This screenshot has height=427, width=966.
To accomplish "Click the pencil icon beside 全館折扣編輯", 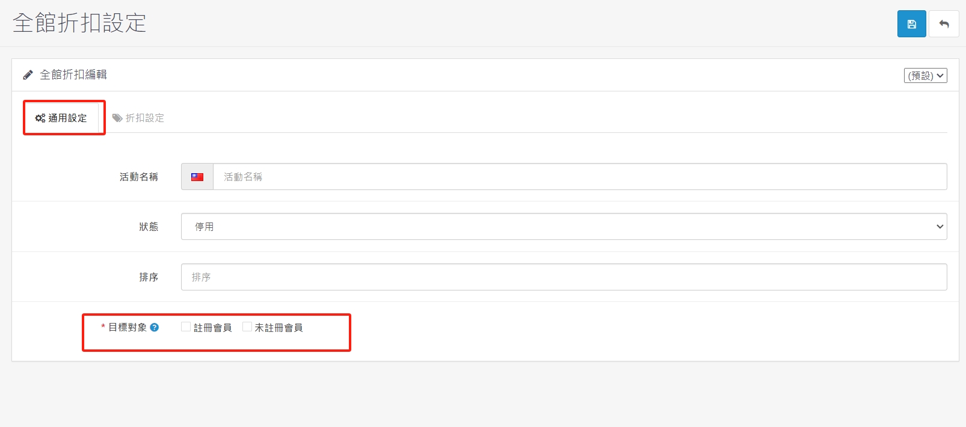I will pos(28,75).
